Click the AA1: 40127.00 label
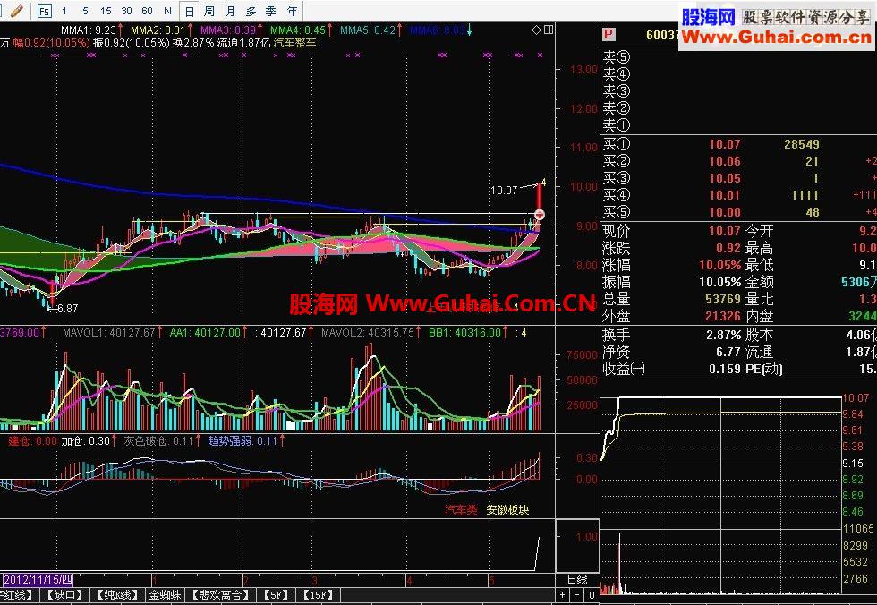The image size is (877, 605). coord(205,333)
